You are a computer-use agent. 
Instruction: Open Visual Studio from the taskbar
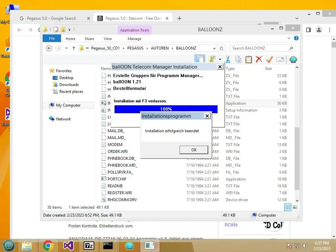[69, 245]
